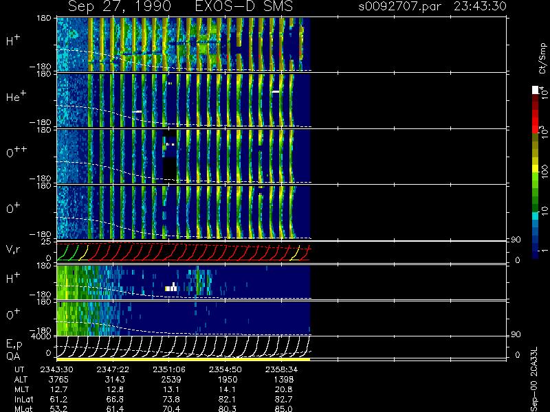Click the He+ panel label
The width and height of the screenshot is (550, 412).
15,96
